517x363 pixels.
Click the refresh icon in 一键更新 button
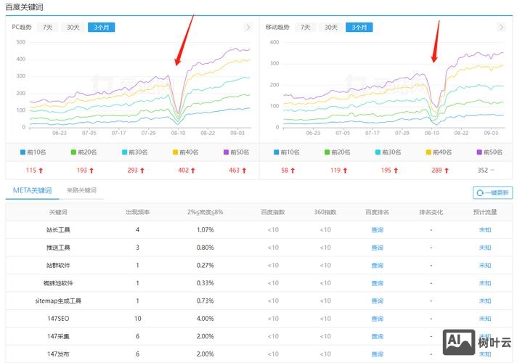coord(481,193)
